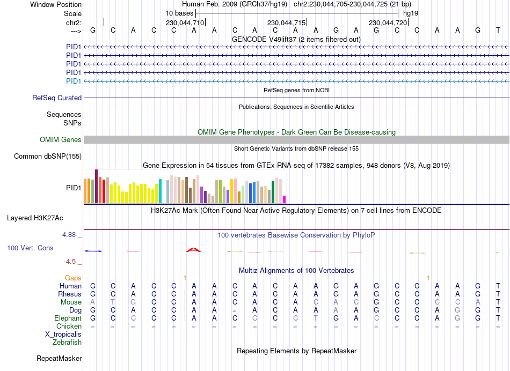Click the 4.88 PhyloP upper scale value
This screenshot has width=510, height=371.
coord(69,234)
